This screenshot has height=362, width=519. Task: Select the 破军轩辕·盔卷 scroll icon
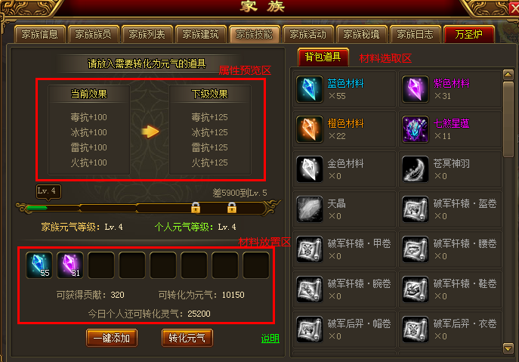pyautogui.click(x=416, y=209)
